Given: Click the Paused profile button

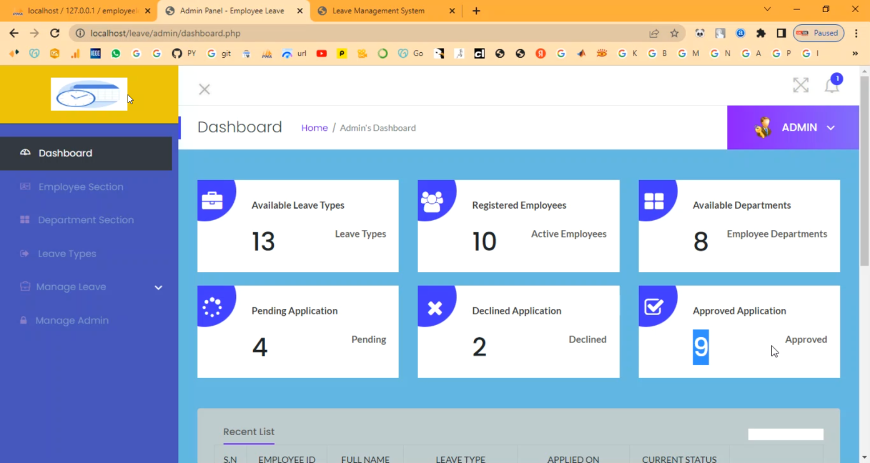Looking at the screenshot, I should pyautogui.click(x=818, y=33).
